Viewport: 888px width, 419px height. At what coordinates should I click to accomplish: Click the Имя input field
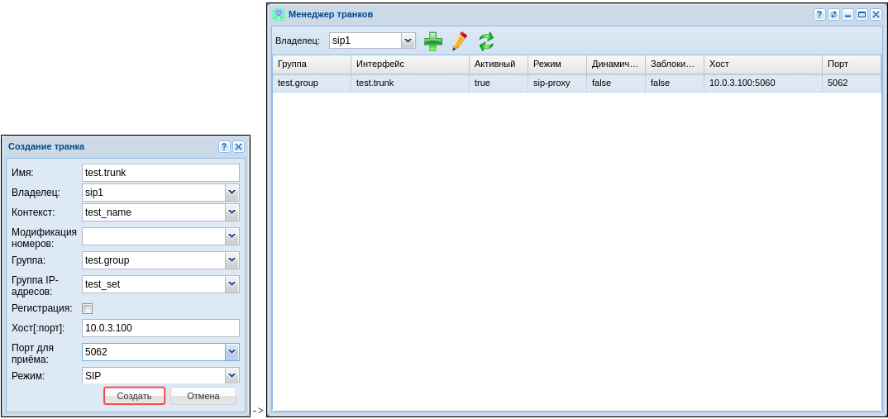pos(161,173)
